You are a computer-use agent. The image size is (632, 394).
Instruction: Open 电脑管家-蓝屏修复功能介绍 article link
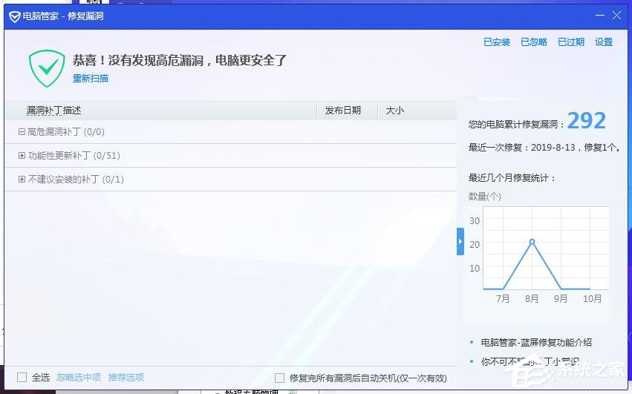[x=536, y=343]
